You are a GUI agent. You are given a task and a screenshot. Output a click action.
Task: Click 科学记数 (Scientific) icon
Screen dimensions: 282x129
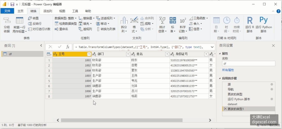183,20
